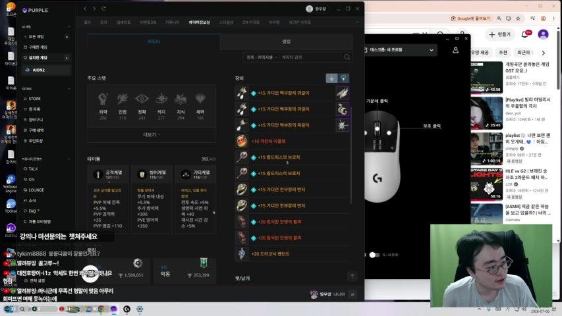Click the Logitech G HUB taskbar icon

126,309
